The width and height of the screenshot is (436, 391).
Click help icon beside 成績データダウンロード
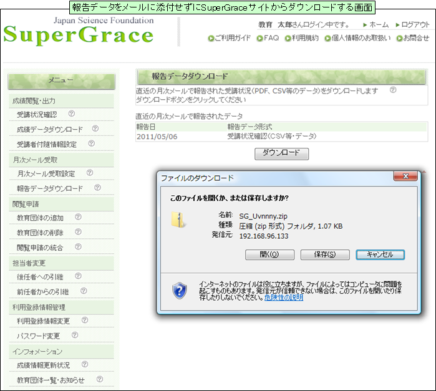click(95, 128)
